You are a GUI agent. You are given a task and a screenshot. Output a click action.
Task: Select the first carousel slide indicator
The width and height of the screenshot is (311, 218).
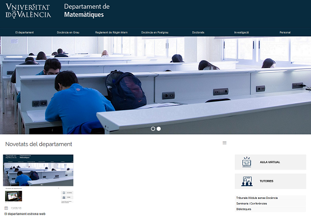point(153,129)
